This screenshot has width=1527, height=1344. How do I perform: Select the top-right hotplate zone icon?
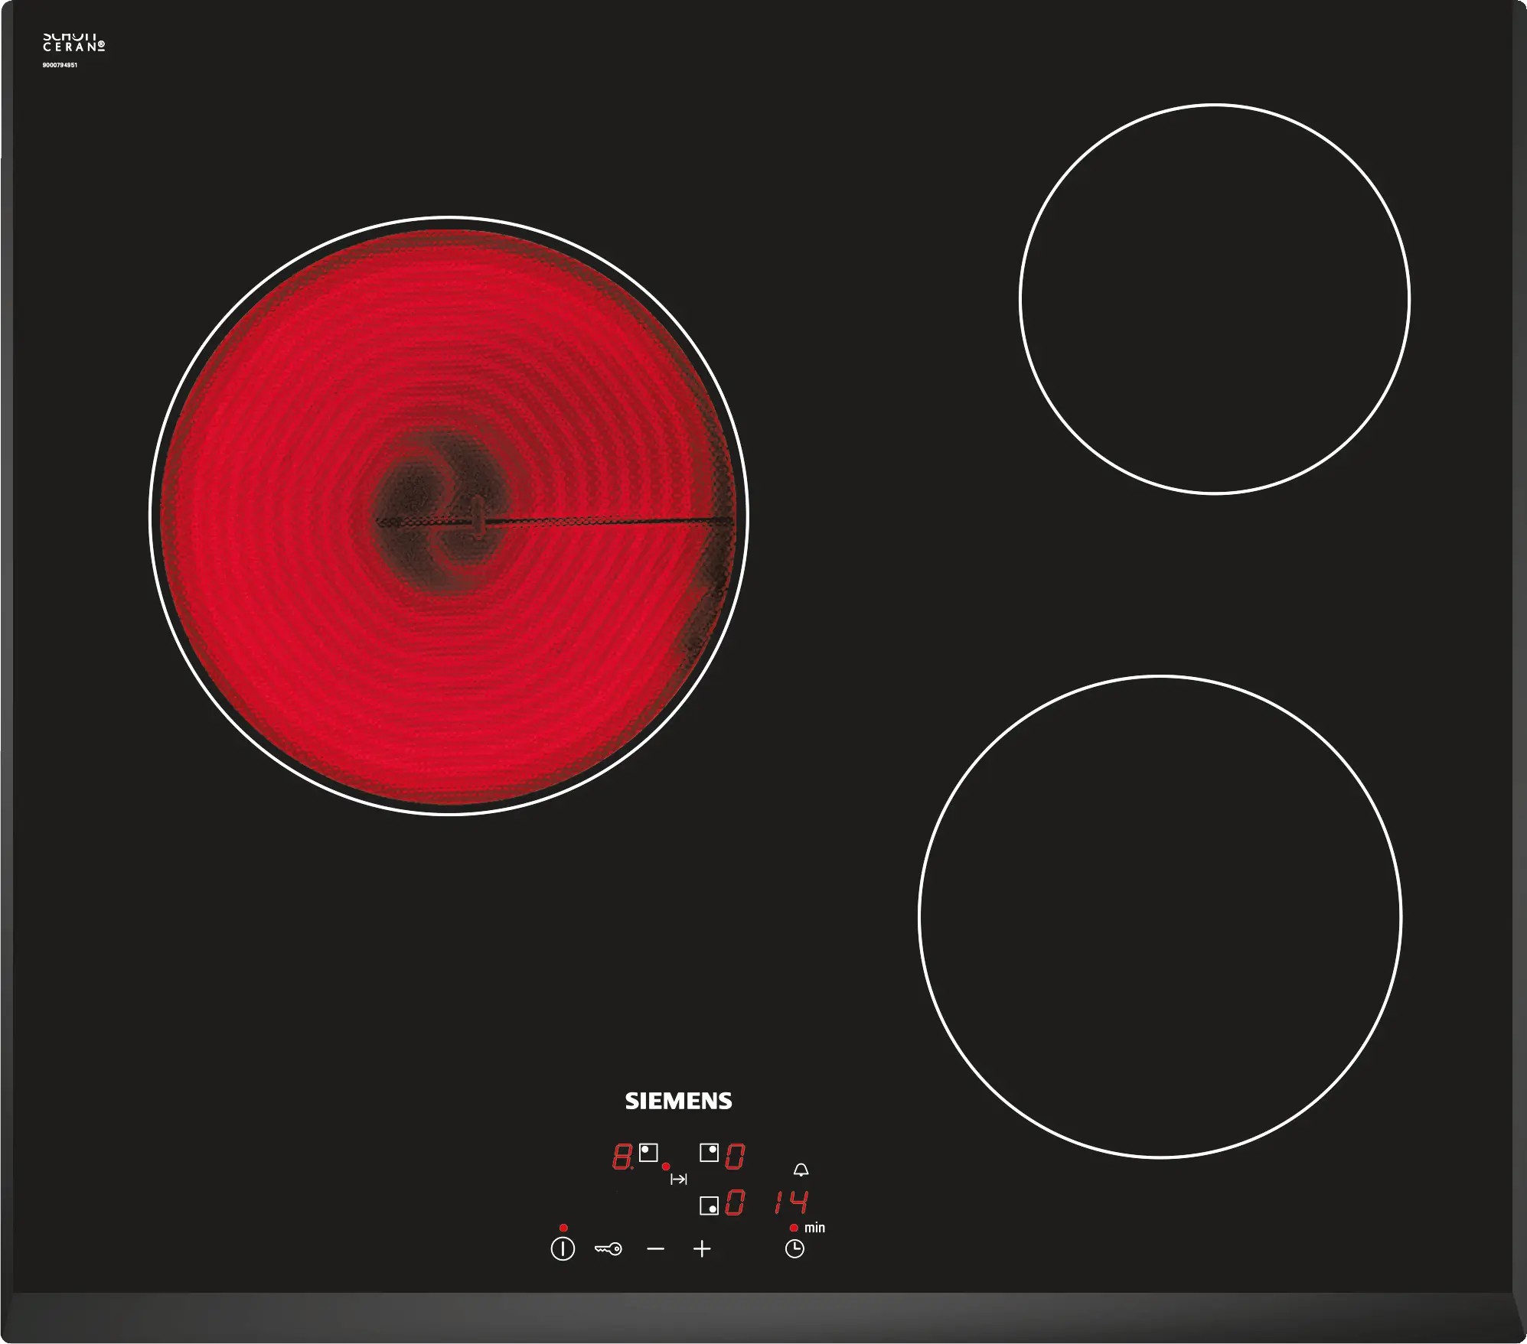pos(710,1152)
